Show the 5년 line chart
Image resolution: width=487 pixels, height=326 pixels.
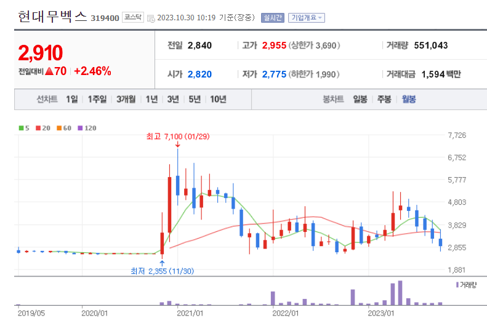[195, 99]
